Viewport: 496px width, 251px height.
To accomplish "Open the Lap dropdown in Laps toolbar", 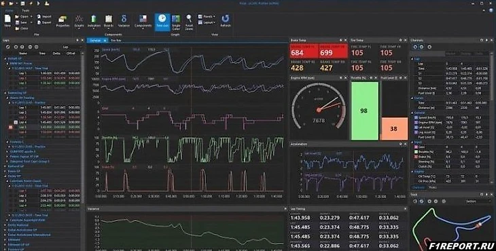I will (71, 47).
